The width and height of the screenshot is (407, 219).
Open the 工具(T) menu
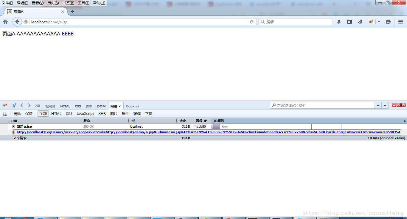click(83, 3)
